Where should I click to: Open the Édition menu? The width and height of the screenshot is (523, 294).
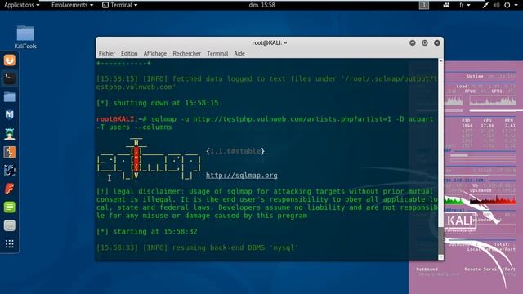coord(129,53)
